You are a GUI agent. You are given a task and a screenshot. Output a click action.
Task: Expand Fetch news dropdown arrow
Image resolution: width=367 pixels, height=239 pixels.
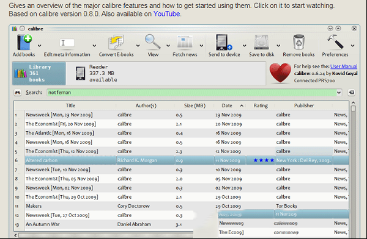coord(201,46)
